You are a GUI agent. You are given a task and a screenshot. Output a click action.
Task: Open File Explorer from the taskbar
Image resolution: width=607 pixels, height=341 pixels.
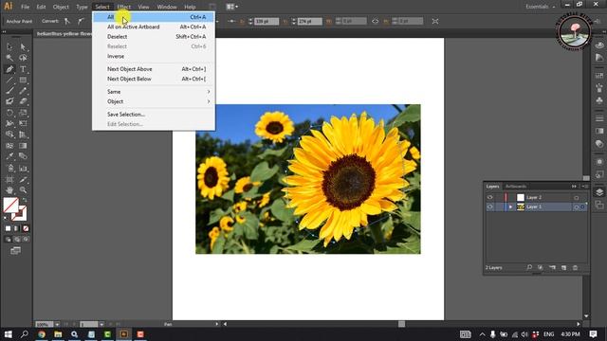pos(58,334)
